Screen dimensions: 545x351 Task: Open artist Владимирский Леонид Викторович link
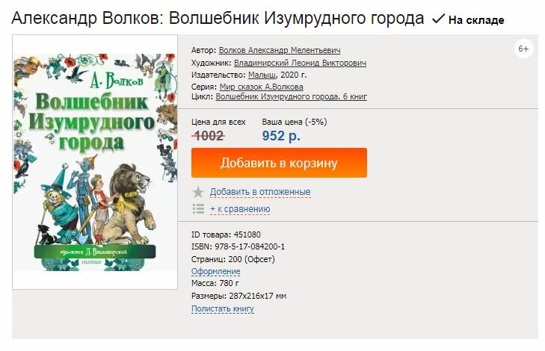pos(300,63)
